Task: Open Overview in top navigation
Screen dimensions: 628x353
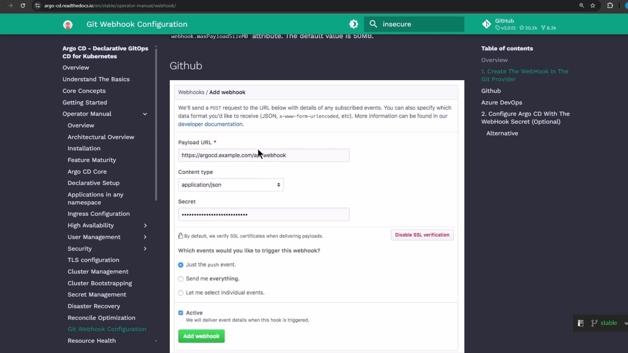Action: pos(76,68)
